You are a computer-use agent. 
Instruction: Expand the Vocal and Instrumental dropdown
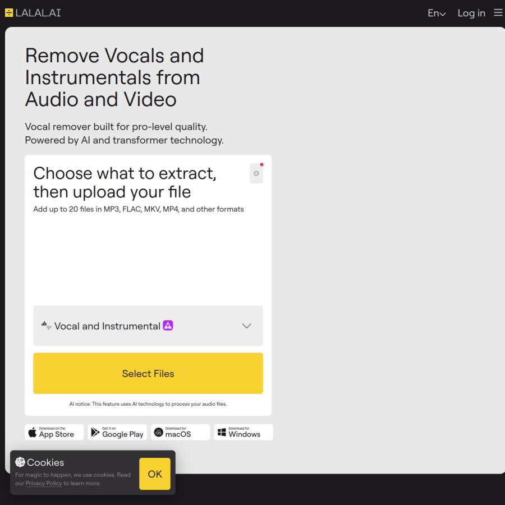(x=148, y=325)
